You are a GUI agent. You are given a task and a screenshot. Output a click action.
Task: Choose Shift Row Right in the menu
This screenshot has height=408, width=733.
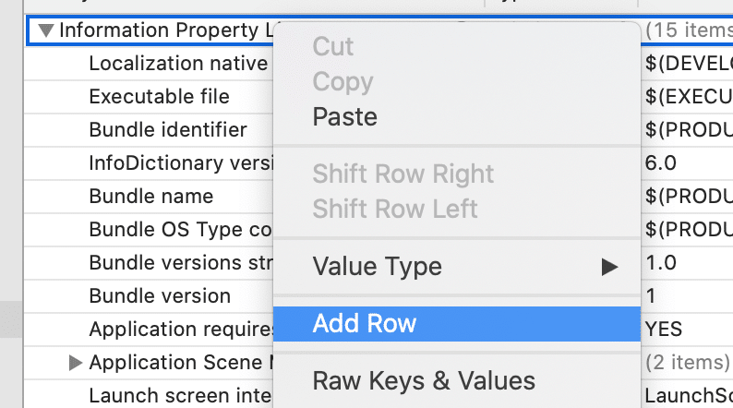click(x=403, y=174)
